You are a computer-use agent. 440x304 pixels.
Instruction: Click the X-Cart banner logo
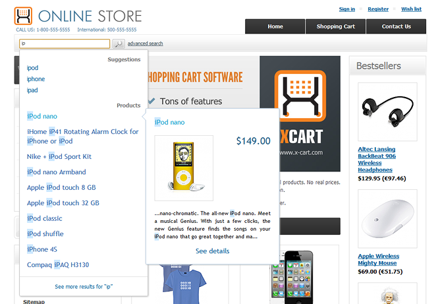pyautogui.click(x=300, y=96)
